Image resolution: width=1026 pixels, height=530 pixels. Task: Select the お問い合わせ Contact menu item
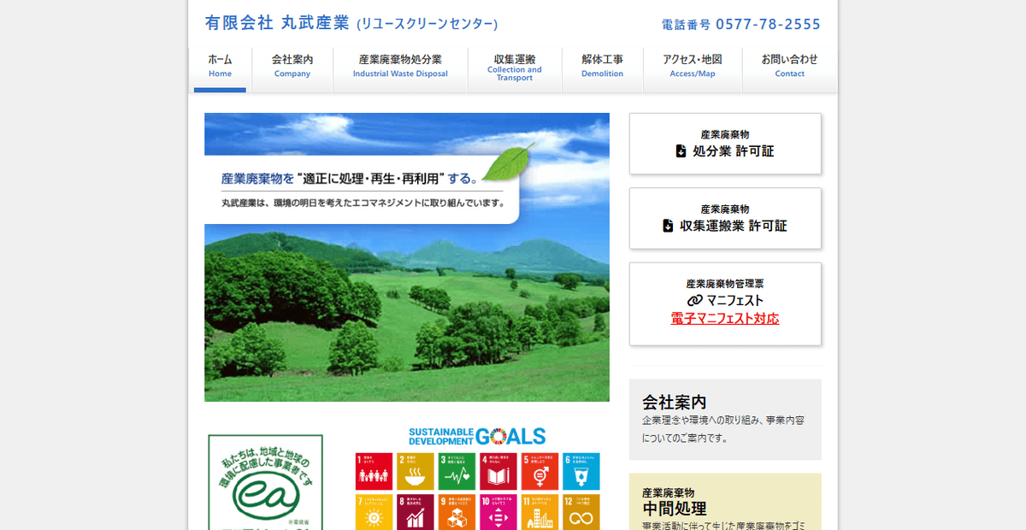789,66
